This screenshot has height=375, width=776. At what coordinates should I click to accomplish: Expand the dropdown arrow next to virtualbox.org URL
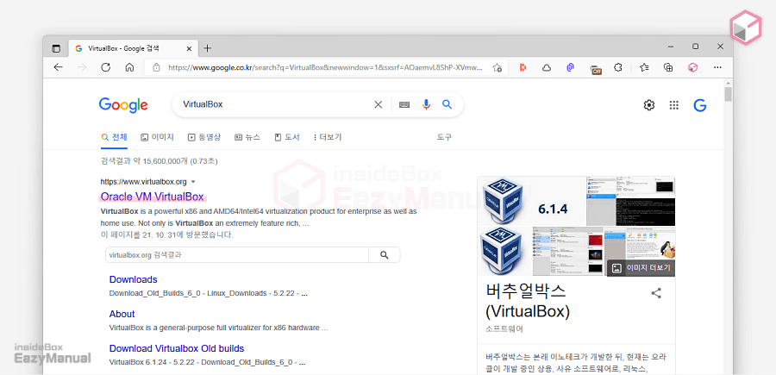tap(193, 182)
